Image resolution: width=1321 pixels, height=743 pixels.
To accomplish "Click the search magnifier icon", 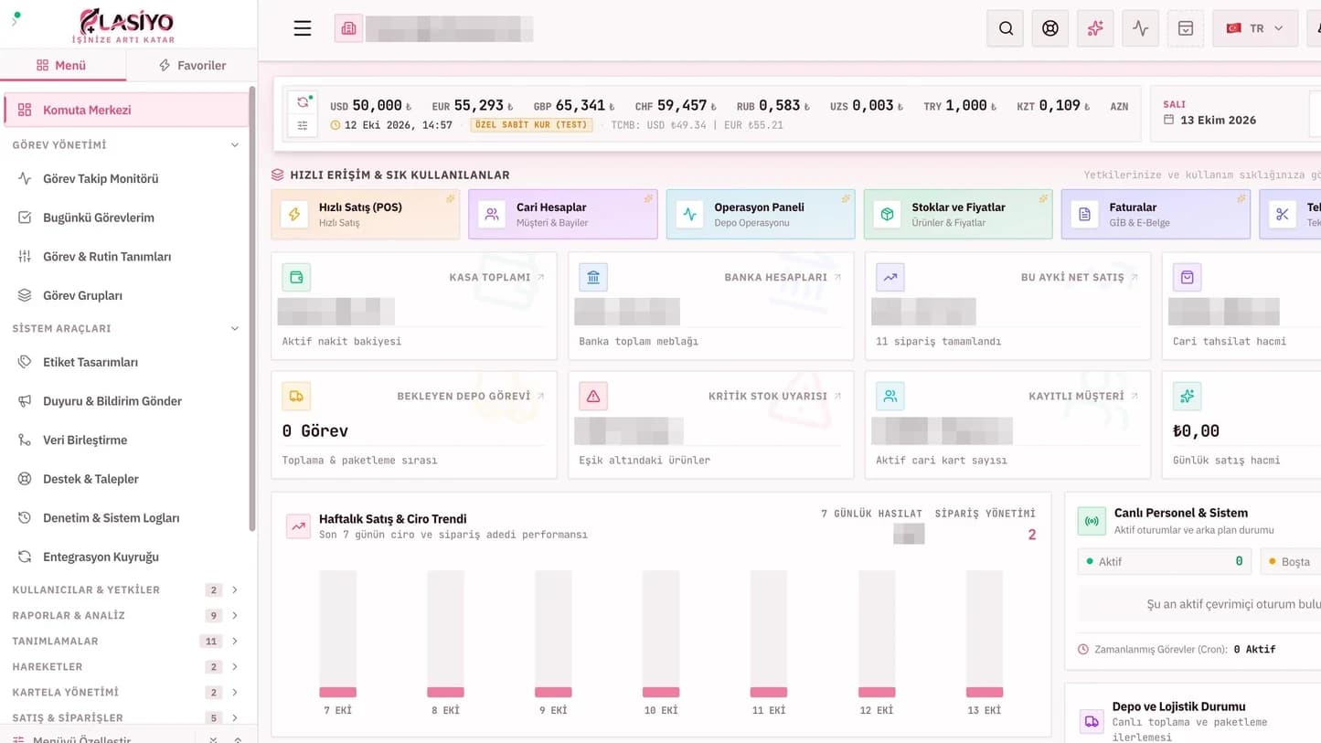I will pos(1006,28).
